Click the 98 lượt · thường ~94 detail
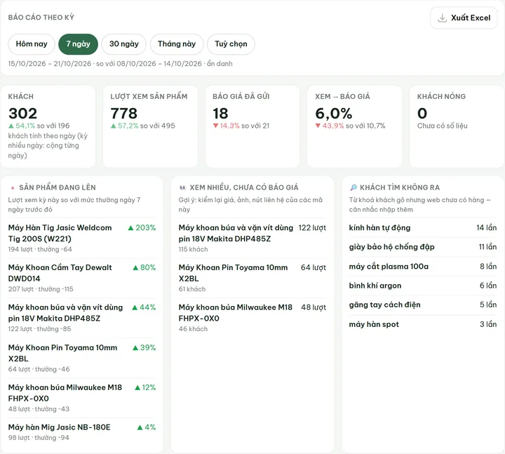This screenshot has width=505, height=454. pos(39,438)
